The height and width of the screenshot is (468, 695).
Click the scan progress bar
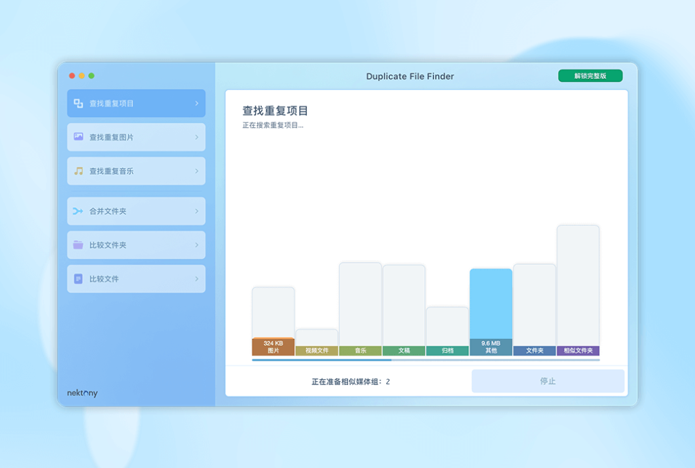pos(426,360)
